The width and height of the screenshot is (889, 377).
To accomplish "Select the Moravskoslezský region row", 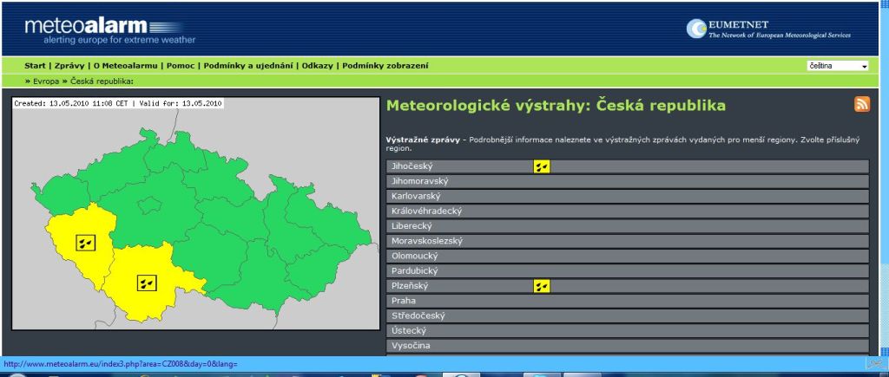I will (x=627, y=241).
